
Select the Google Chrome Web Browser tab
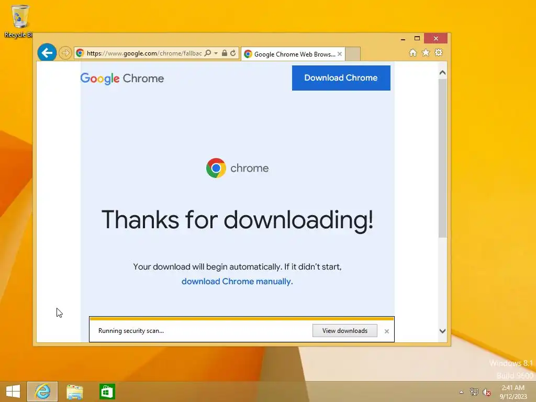292,54
